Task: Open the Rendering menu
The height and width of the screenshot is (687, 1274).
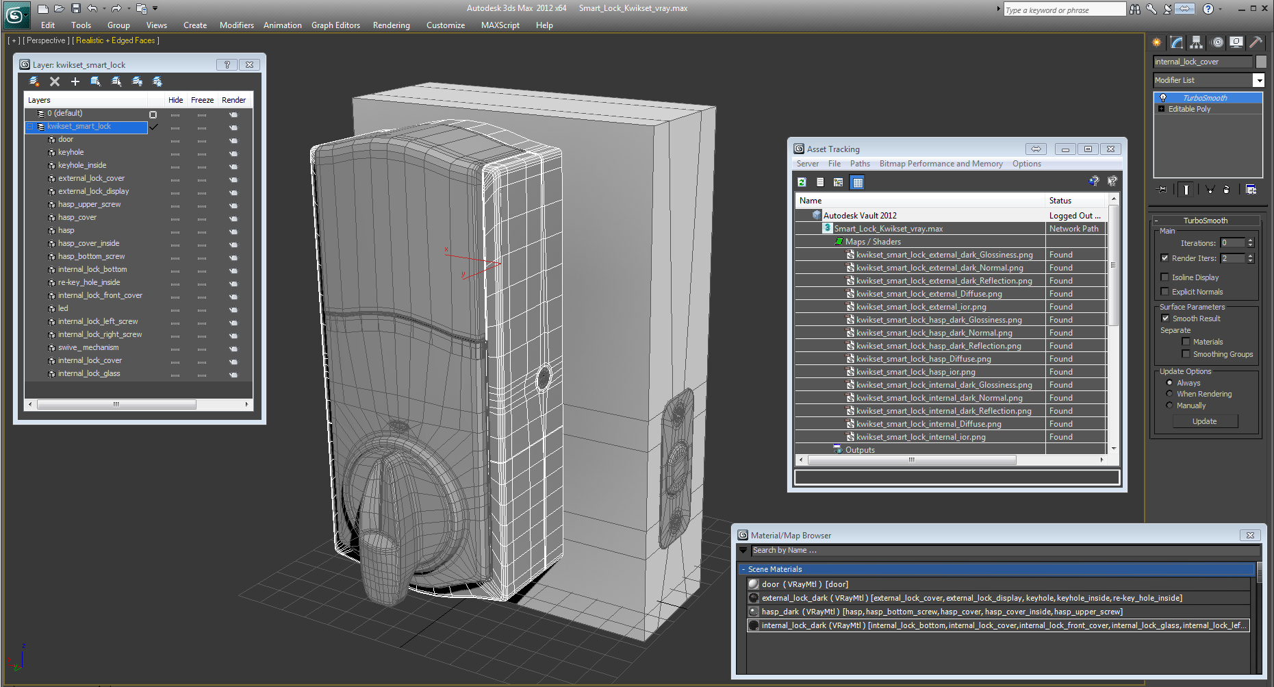Action: click(x=392, y=25)
